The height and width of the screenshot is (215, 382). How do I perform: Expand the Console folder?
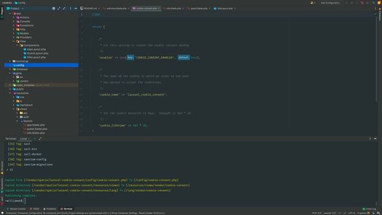(14, 21)
